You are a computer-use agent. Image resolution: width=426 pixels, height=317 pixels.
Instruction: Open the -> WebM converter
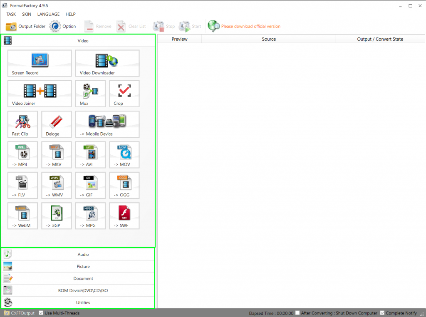[22, 216]
